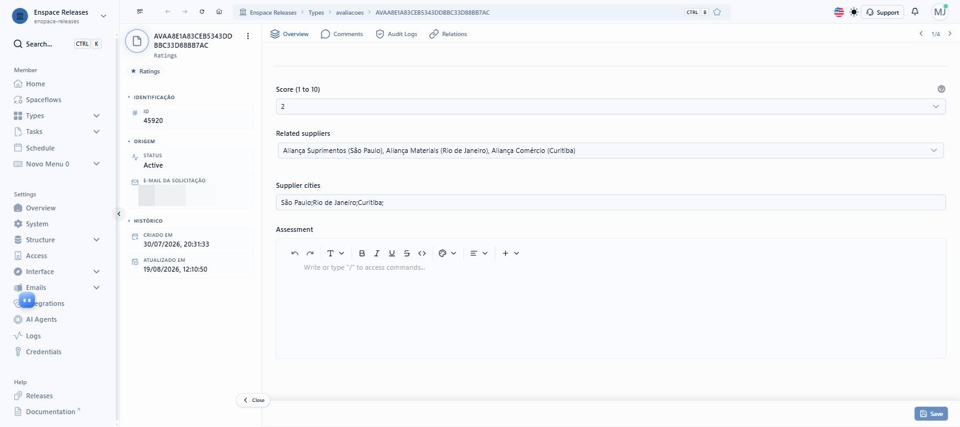Viewport: 960px width, 427px height.
Task: Expand the Types sidebar chevron
Action: tap(96, 116)
